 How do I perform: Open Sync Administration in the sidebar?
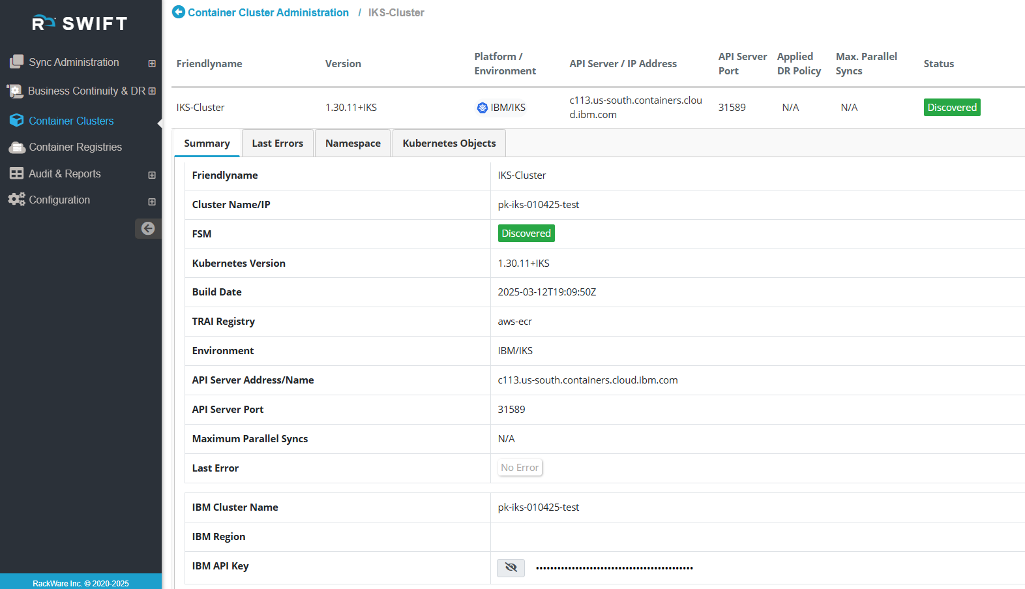click(x=74, y=62)
